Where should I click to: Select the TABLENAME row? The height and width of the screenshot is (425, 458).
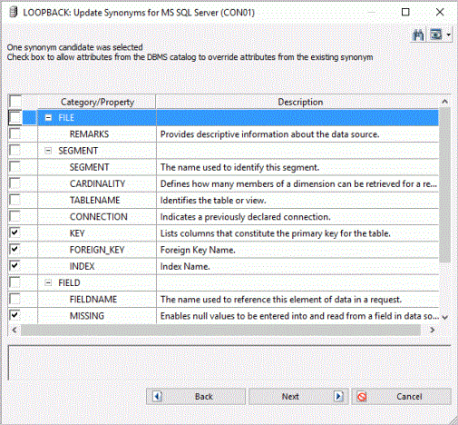click(x=223, y=200)
